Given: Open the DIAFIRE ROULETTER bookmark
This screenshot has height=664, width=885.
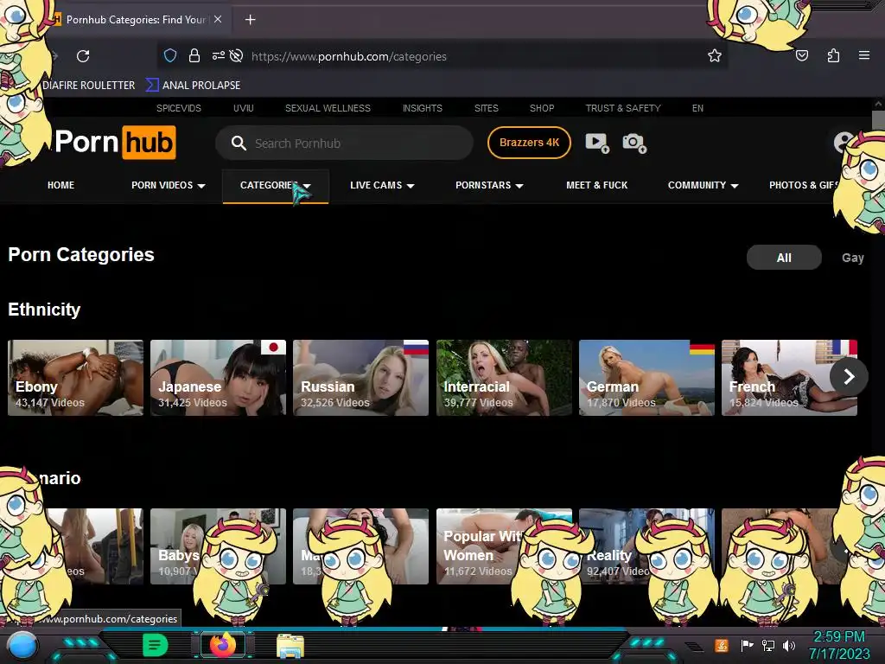Looking at the screenshot, I should point(89,86).
